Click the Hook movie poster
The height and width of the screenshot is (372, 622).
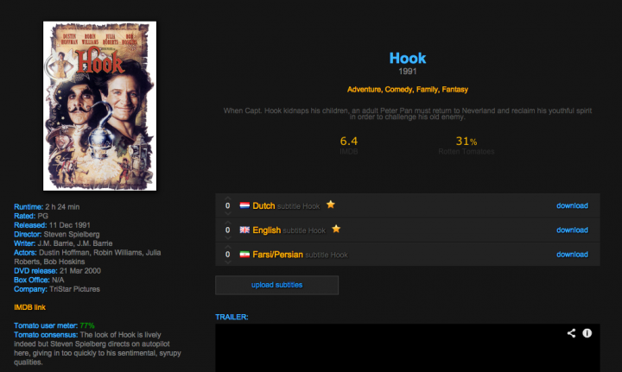[x=99, y=106]
